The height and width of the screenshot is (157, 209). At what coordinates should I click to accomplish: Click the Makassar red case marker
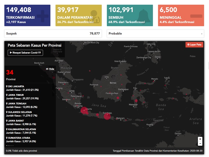click(136, 101)
